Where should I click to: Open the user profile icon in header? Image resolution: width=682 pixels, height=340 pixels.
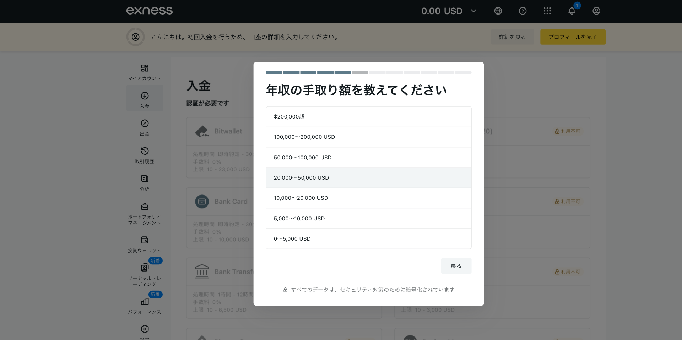[x=596, y=11]
